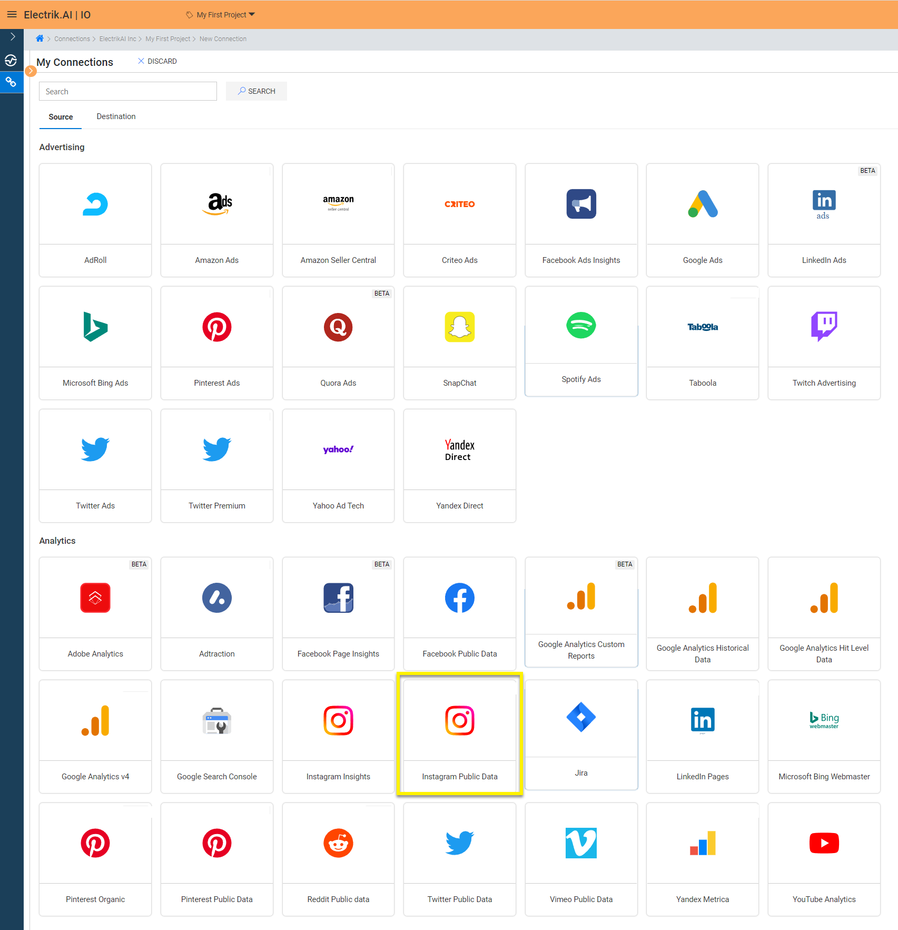
Task: Pick the Jira connector icon
Action: [581, 717]
